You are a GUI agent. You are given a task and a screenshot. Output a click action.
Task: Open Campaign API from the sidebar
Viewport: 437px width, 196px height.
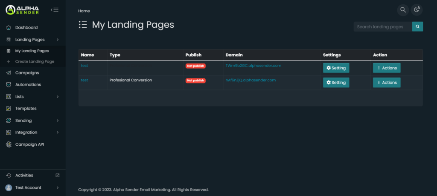[29, 144]
